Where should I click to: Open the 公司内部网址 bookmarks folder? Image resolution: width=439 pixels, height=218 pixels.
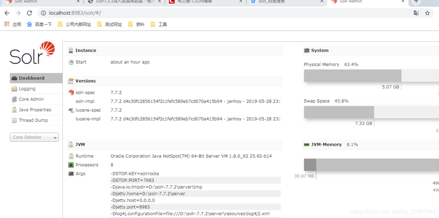click(74, 24)
